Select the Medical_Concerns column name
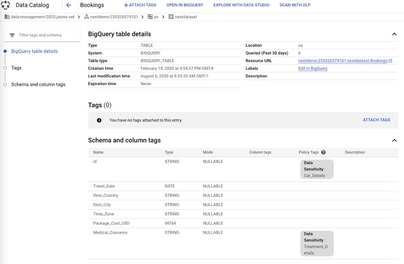The height and width of the screenshot is (264, 404). 110,233
